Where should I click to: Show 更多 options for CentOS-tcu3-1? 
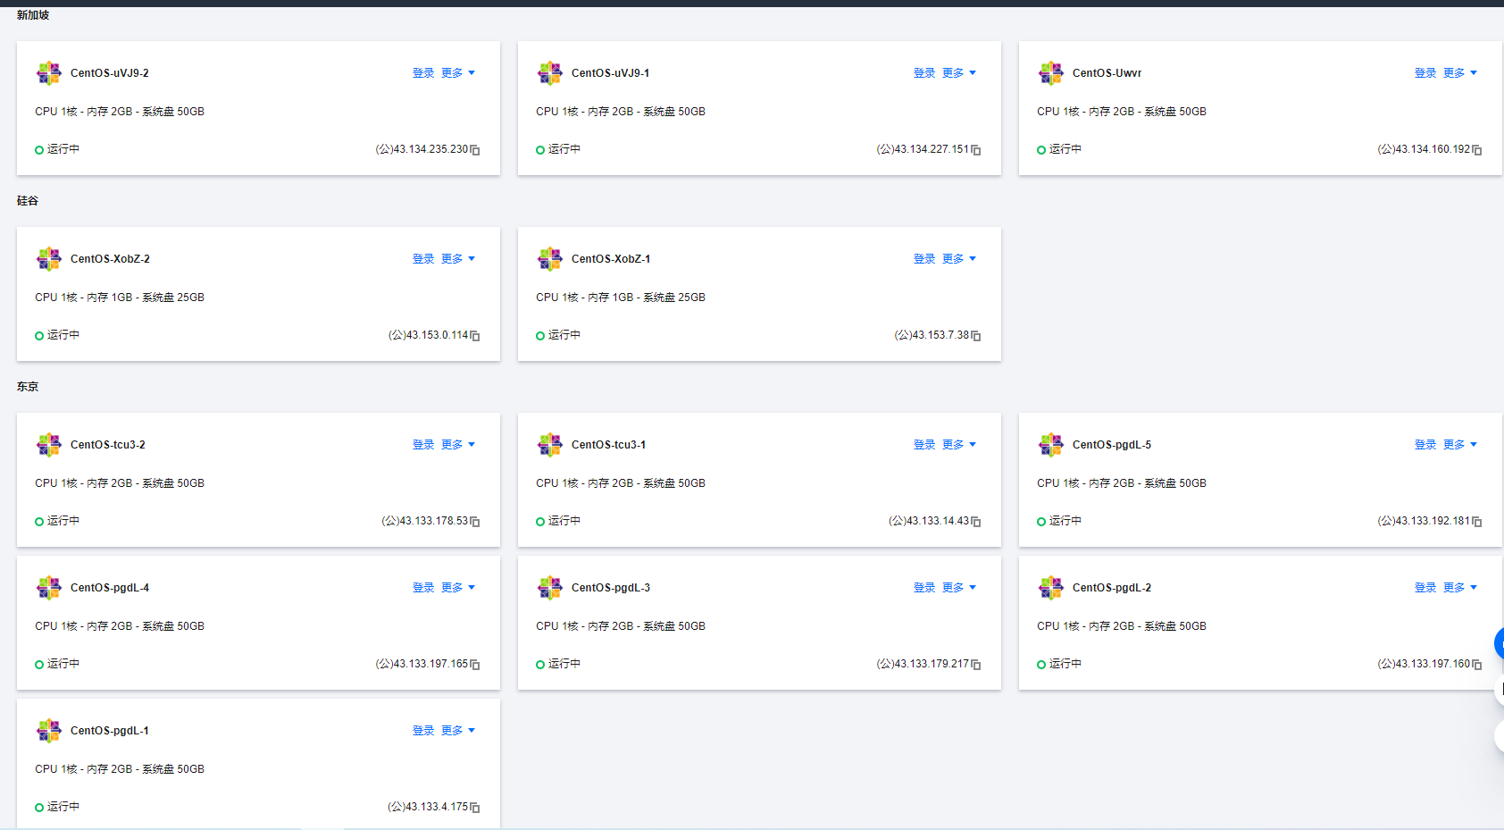[959, 445]
